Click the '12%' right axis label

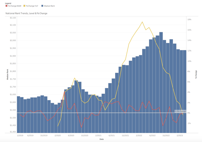click(189, 51)
